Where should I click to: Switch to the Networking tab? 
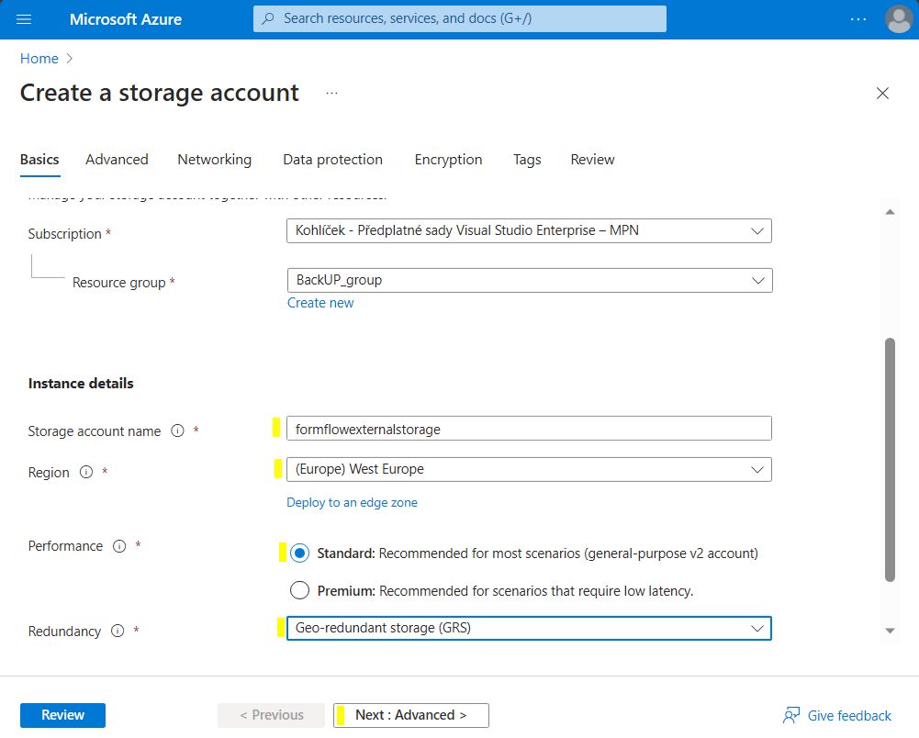click(214, 160)
